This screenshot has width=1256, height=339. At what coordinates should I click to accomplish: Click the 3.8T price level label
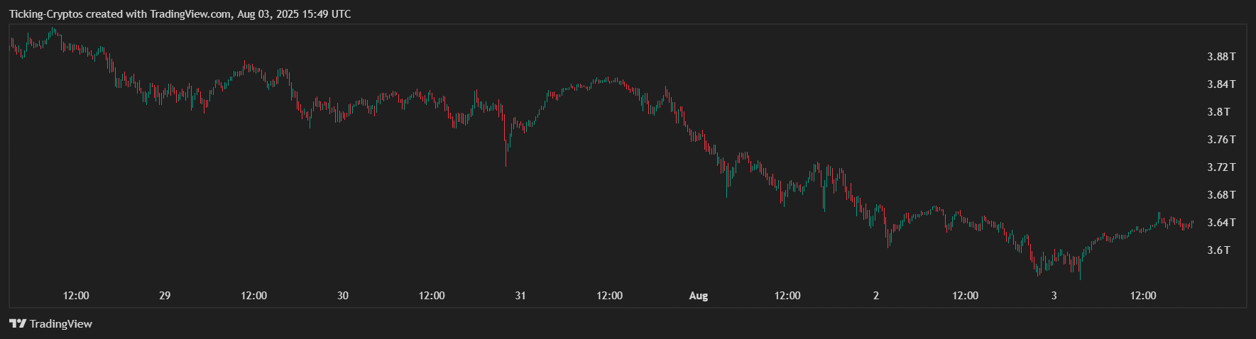[1218, 112]
